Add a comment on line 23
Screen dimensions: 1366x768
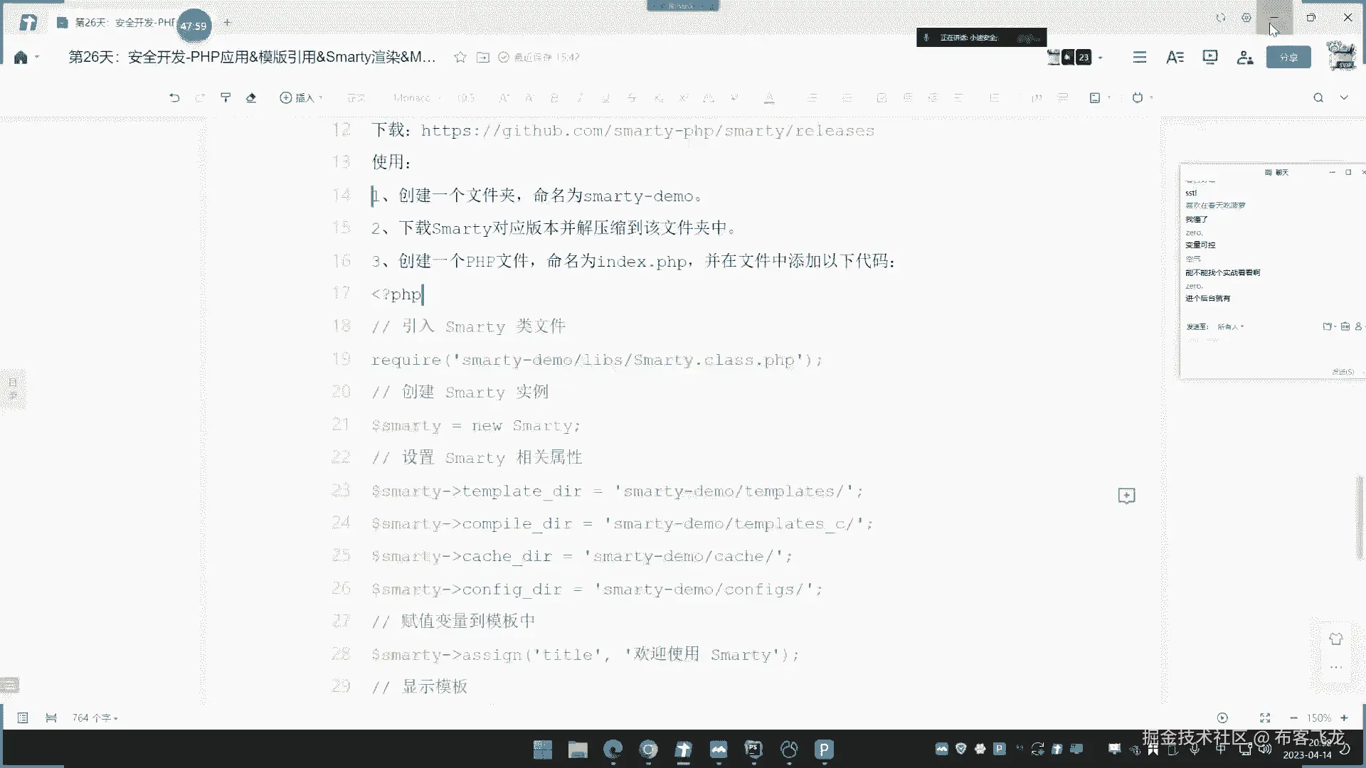point(1126,496)
